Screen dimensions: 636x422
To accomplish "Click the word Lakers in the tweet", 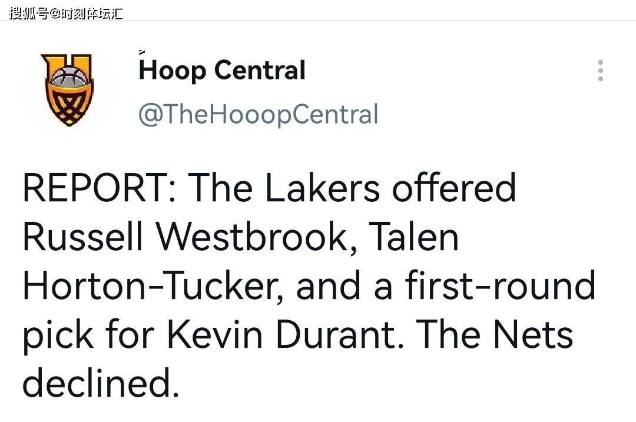I will [322, 188].
